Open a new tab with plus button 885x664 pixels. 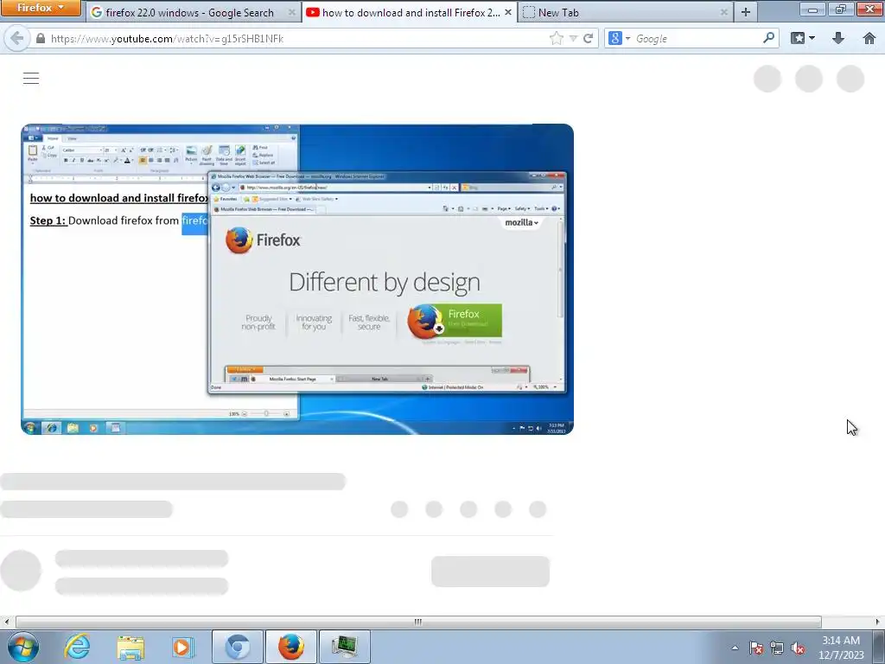746,12
